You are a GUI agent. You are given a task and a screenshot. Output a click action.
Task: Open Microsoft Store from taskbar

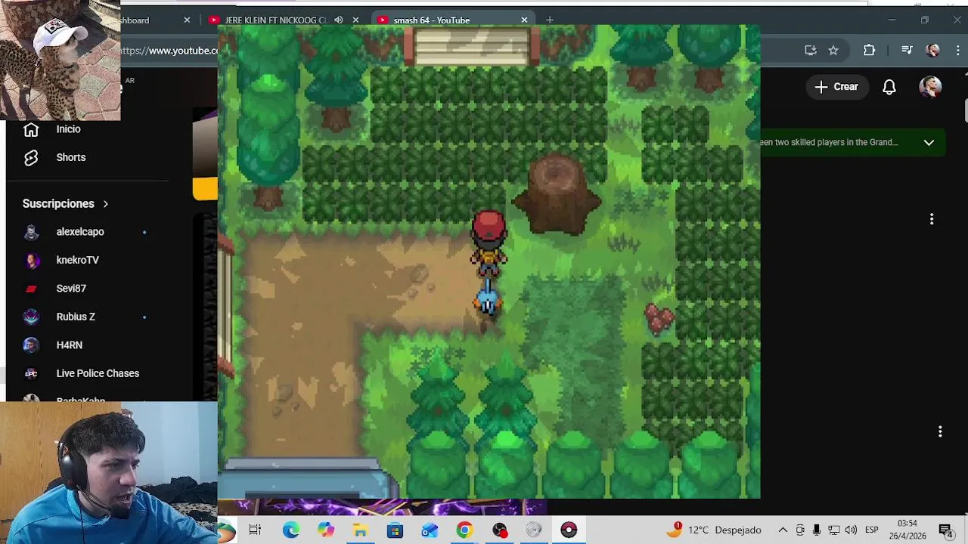(395, 530)
